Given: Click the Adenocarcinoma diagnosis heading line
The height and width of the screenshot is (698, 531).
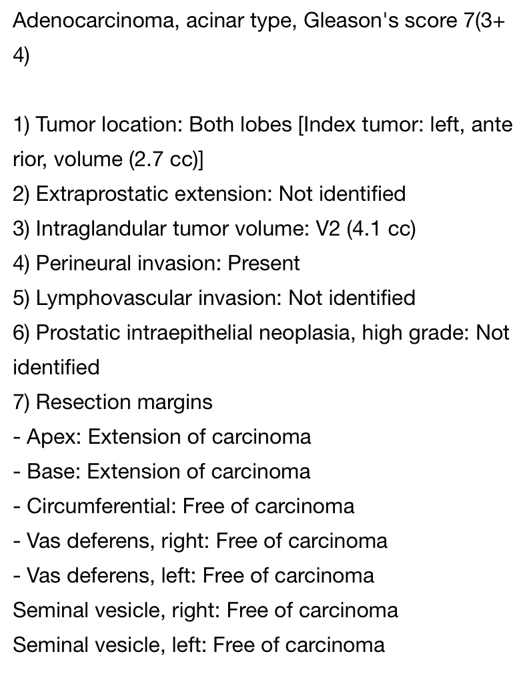Looking at the screenshot, I should pos(259,21).
